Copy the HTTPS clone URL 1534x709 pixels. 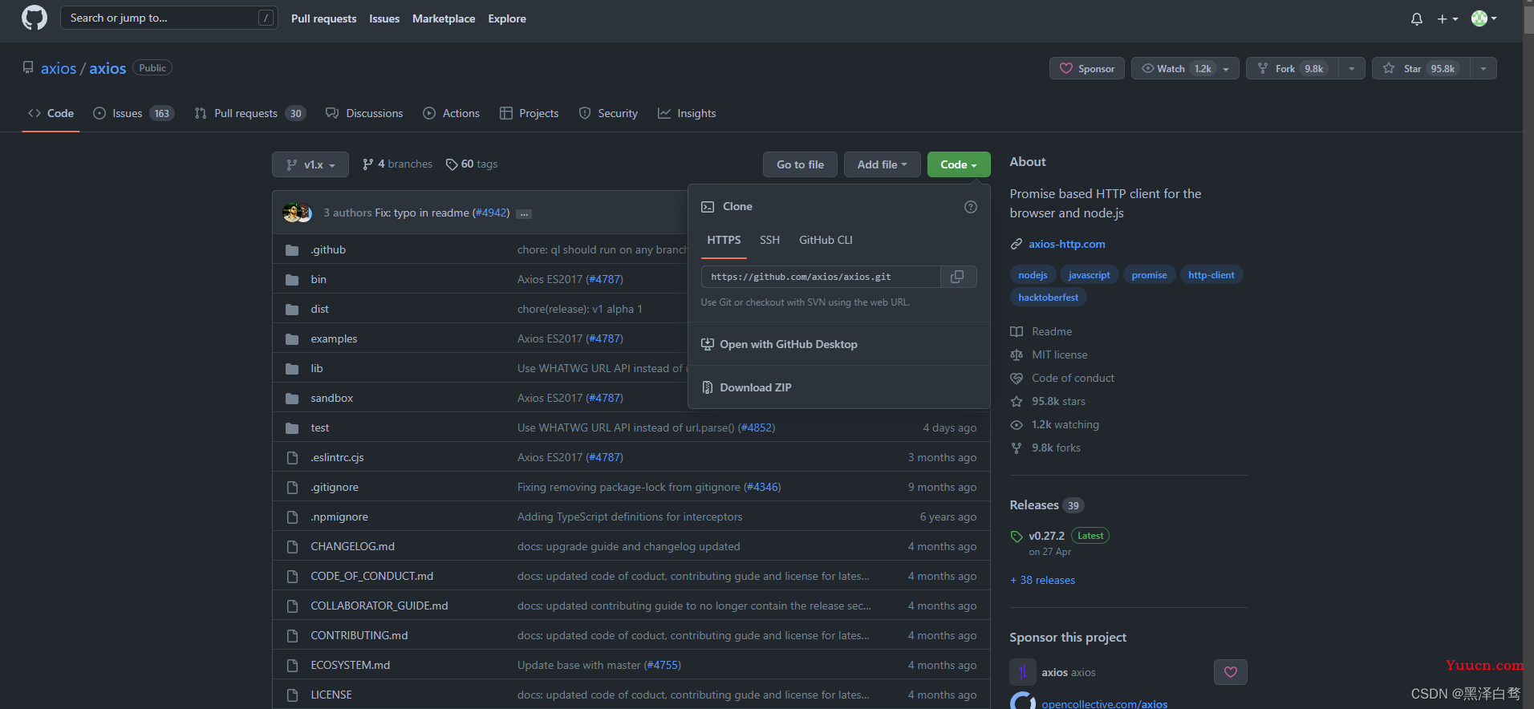pyautogui.click(x=957, y=277)
